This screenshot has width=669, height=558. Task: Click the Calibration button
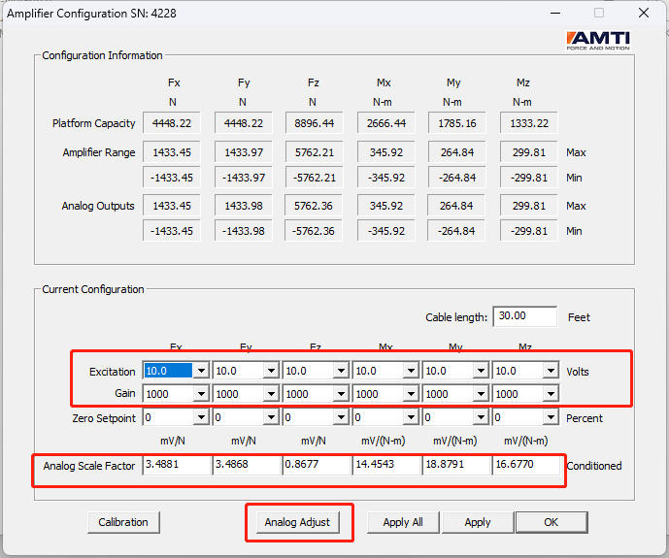click(x=123, y=522)
